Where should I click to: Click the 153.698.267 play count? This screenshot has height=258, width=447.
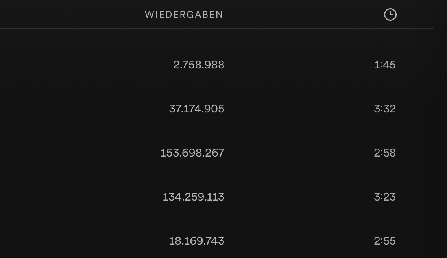click(x=192, y=153)
